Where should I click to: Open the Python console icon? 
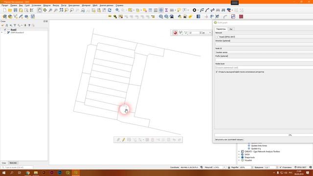click(x=179, y=17)
